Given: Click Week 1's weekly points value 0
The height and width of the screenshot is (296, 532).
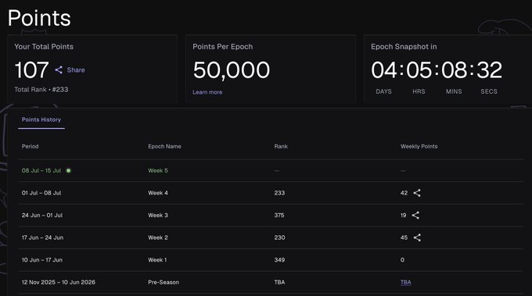Looking at the screenshot, I should click(402, 260).
